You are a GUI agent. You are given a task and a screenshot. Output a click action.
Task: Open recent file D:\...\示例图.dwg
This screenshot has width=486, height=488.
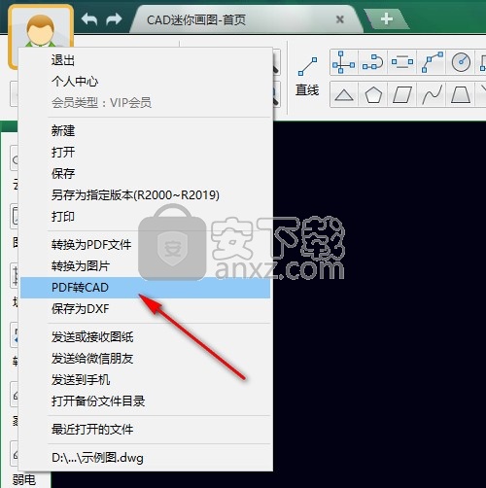(x=145, y=458)
